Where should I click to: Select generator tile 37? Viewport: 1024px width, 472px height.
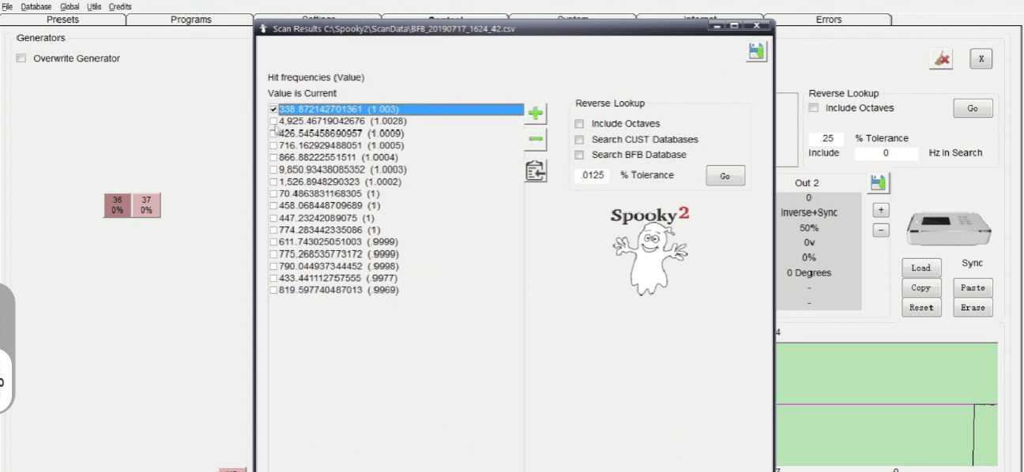146,204
